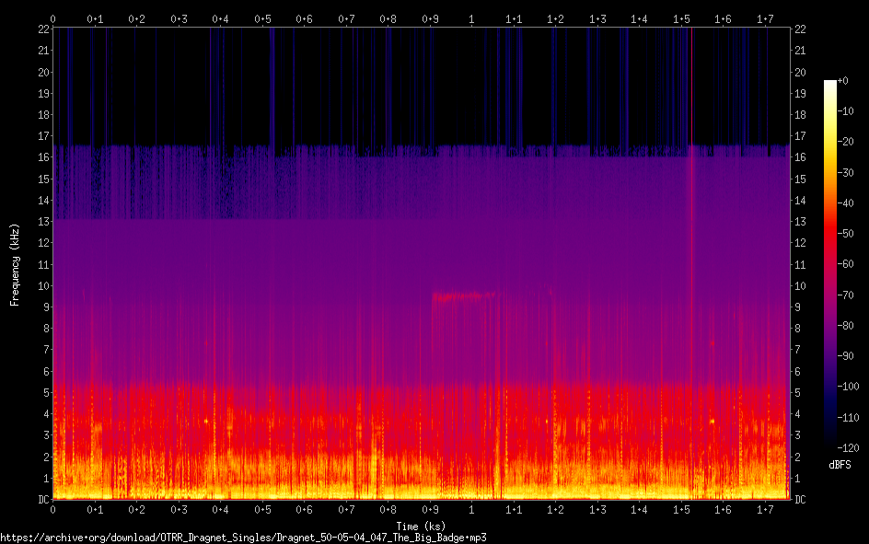Click the bright horizontal streak near 9.5 kHz

pos(463,296)
